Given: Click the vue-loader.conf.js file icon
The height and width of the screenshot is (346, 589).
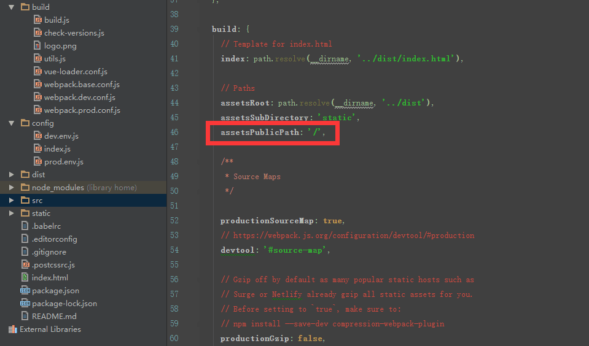Looking at the screenshot, I should coord(37,71).
